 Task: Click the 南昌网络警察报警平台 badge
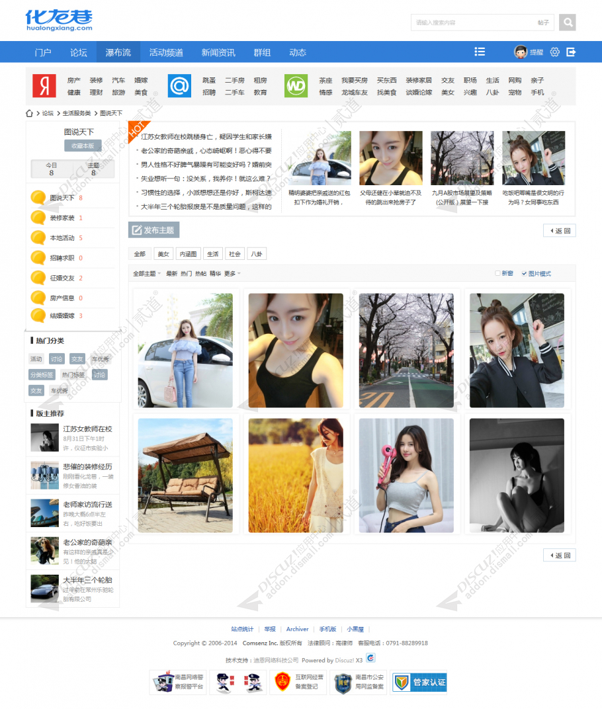click(x=178, y=683)
